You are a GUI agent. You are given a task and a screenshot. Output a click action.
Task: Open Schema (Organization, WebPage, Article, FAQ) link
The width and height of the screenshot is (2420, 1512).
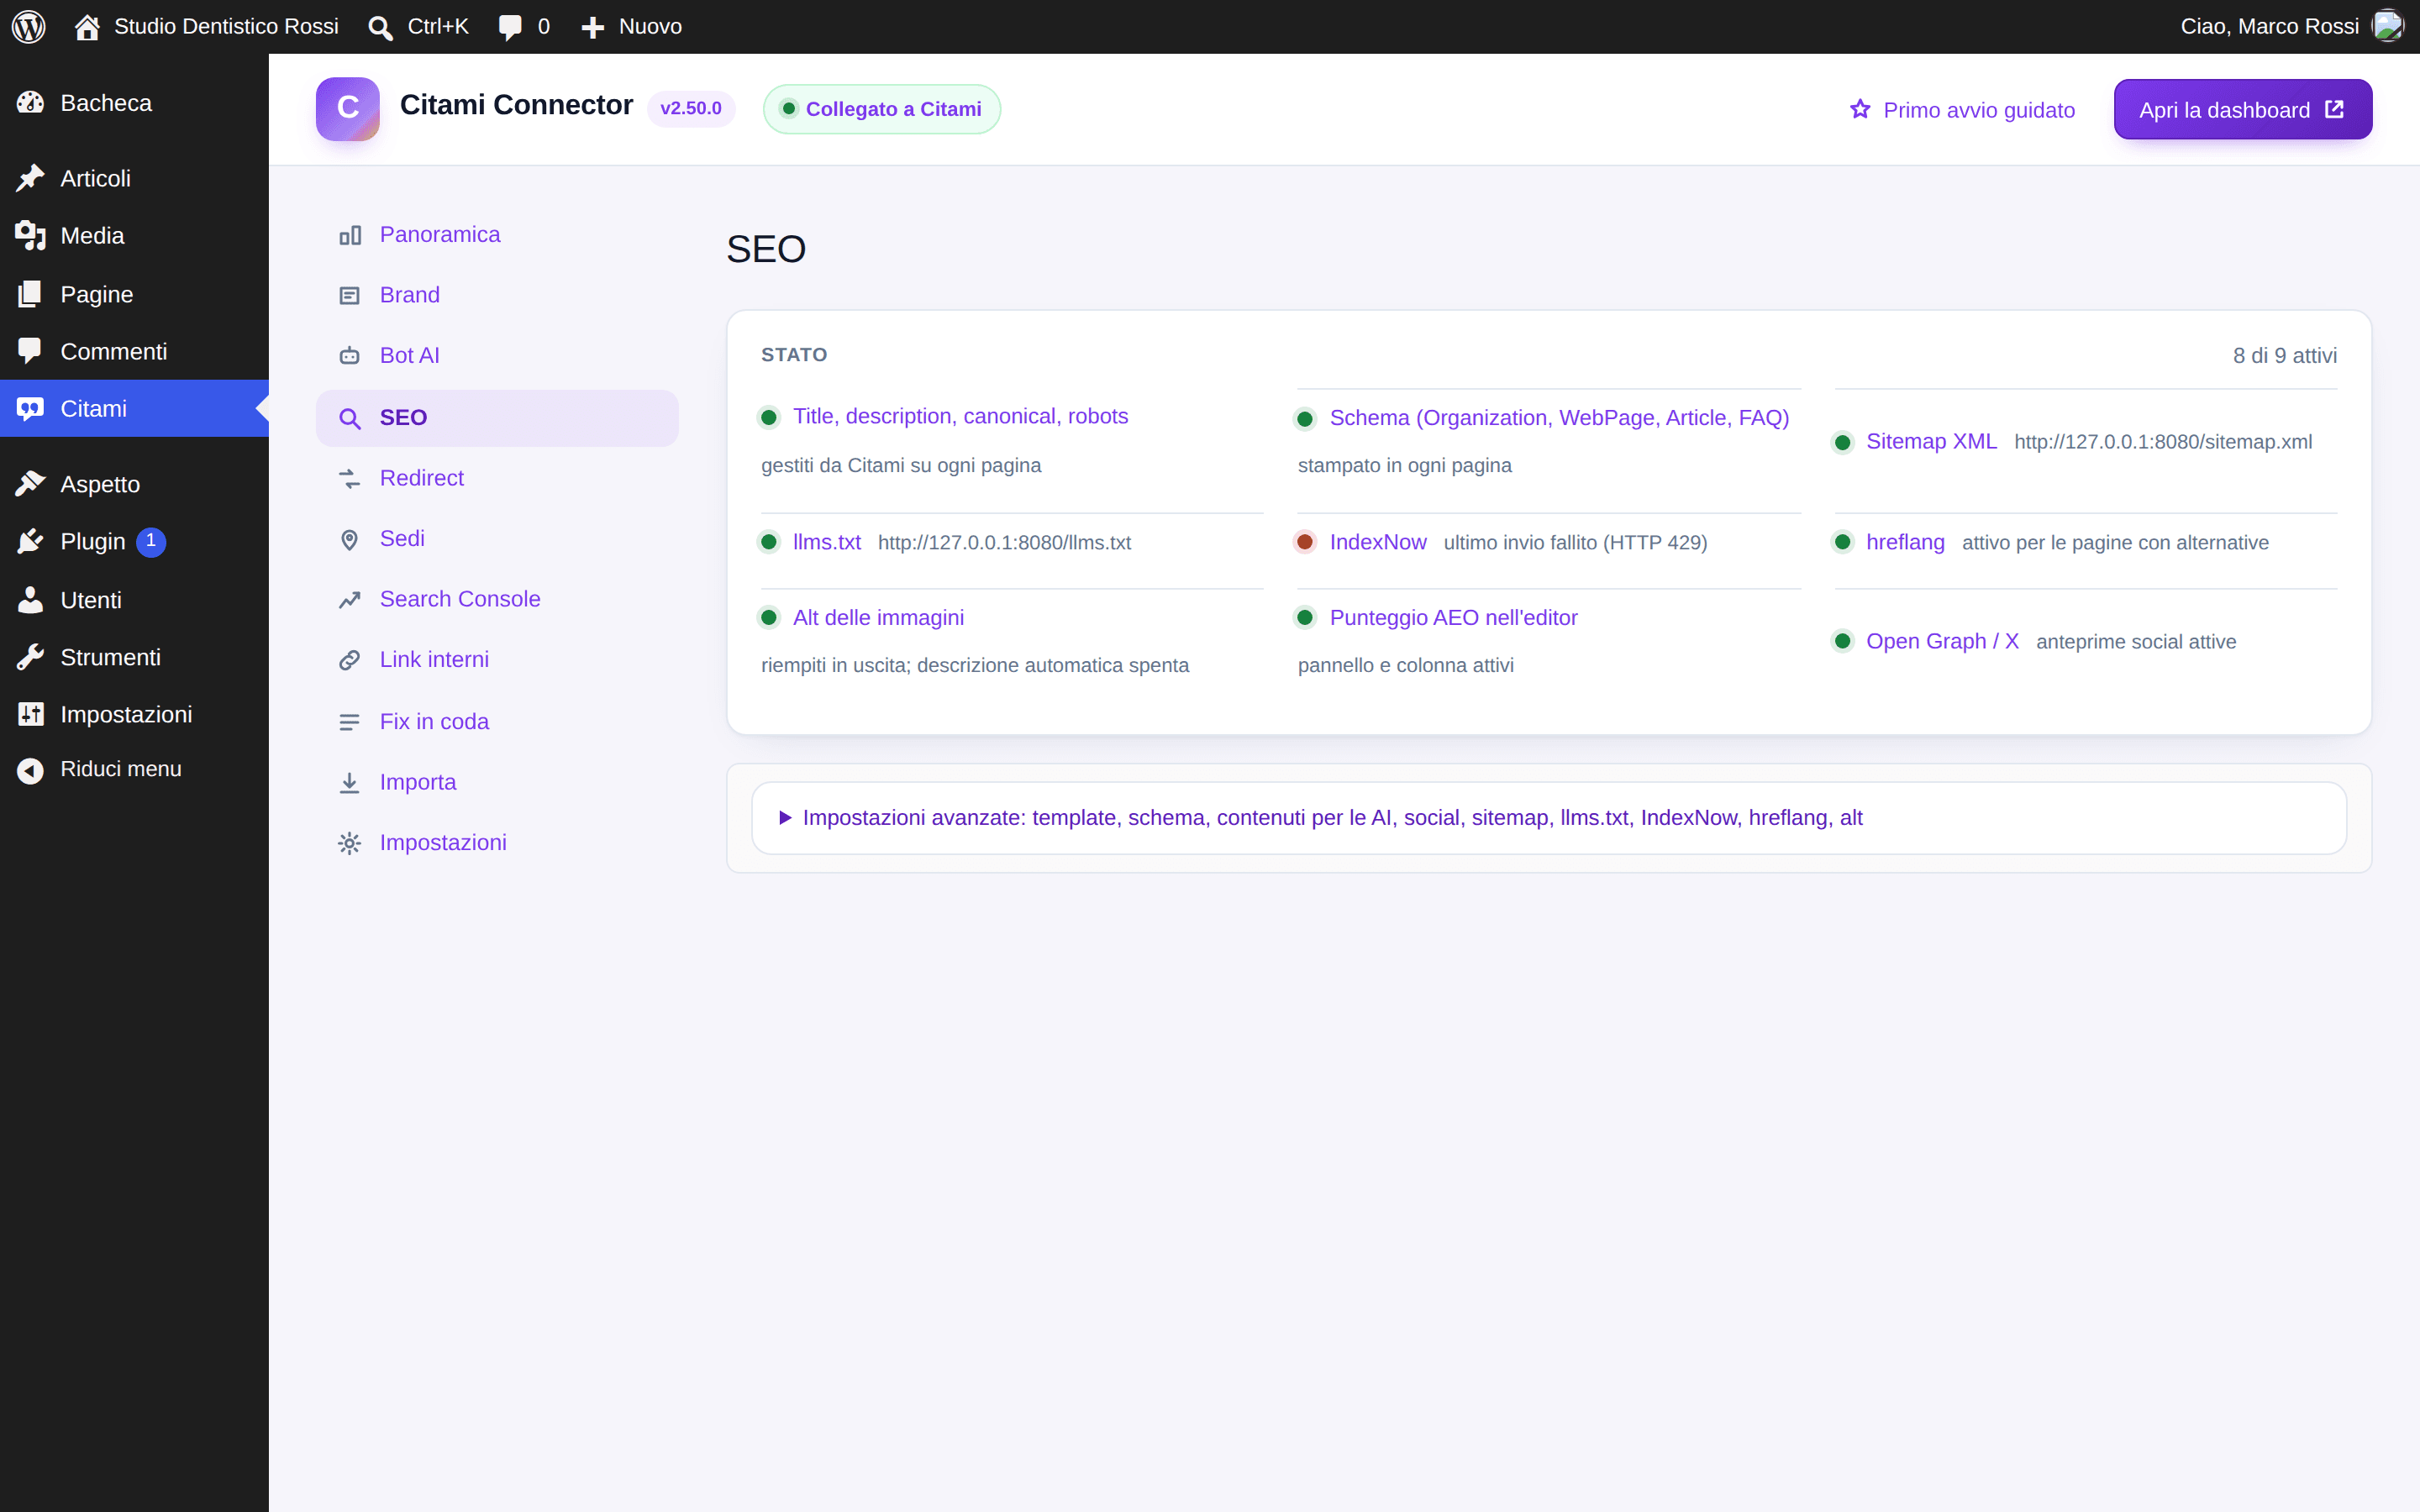coord(1559,418)
